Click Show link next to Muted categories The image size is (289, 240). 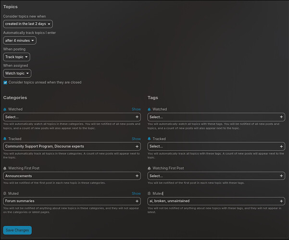pos(136,193)
